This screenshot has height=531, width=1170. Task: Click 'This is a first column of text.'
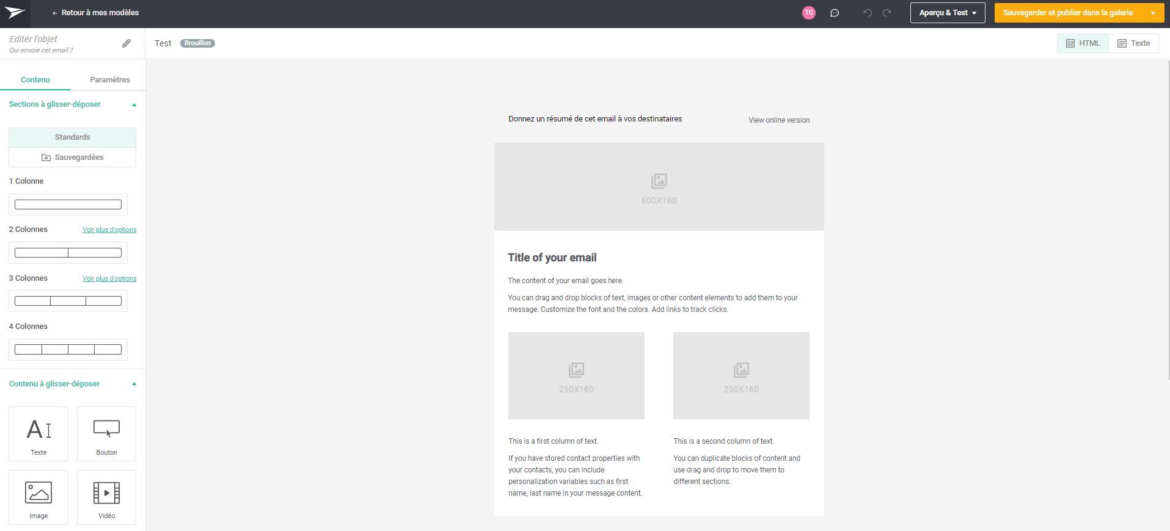pyautogui.click(x=554, y=441)
